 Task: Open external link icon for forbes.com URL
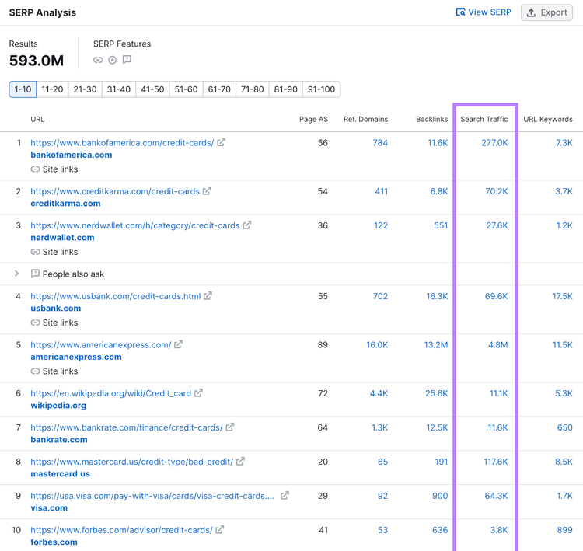coord(220,529)
